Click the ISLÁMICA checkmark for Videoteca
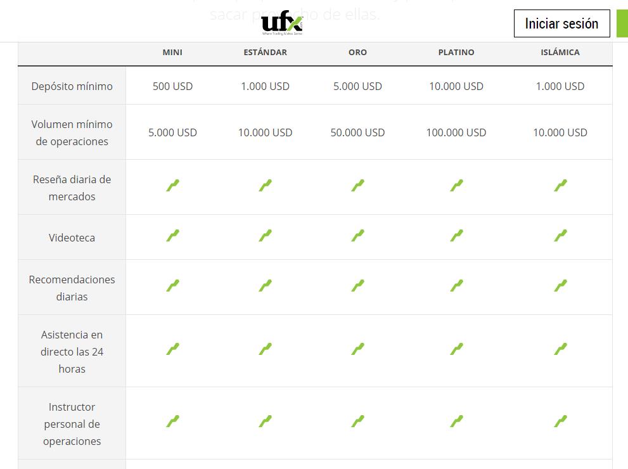 coord(560,236)
